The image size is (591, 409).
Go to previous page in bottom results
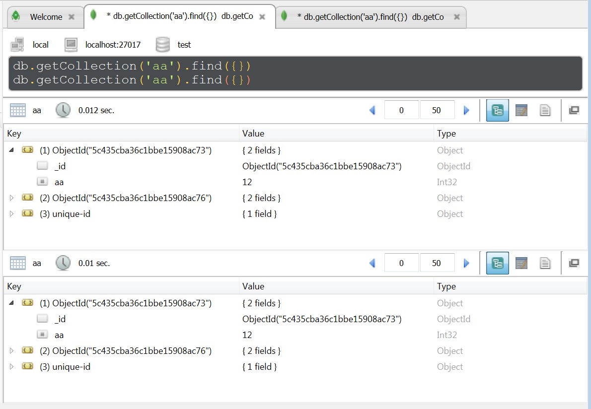pyautogui.click(x=372, y=263)
